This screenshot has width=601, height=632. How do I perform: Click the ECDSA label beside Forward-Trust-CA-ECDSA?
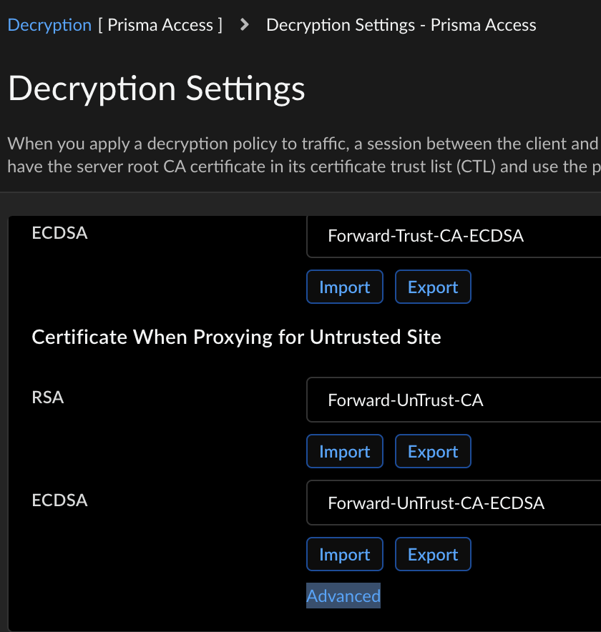click(60, 232)
